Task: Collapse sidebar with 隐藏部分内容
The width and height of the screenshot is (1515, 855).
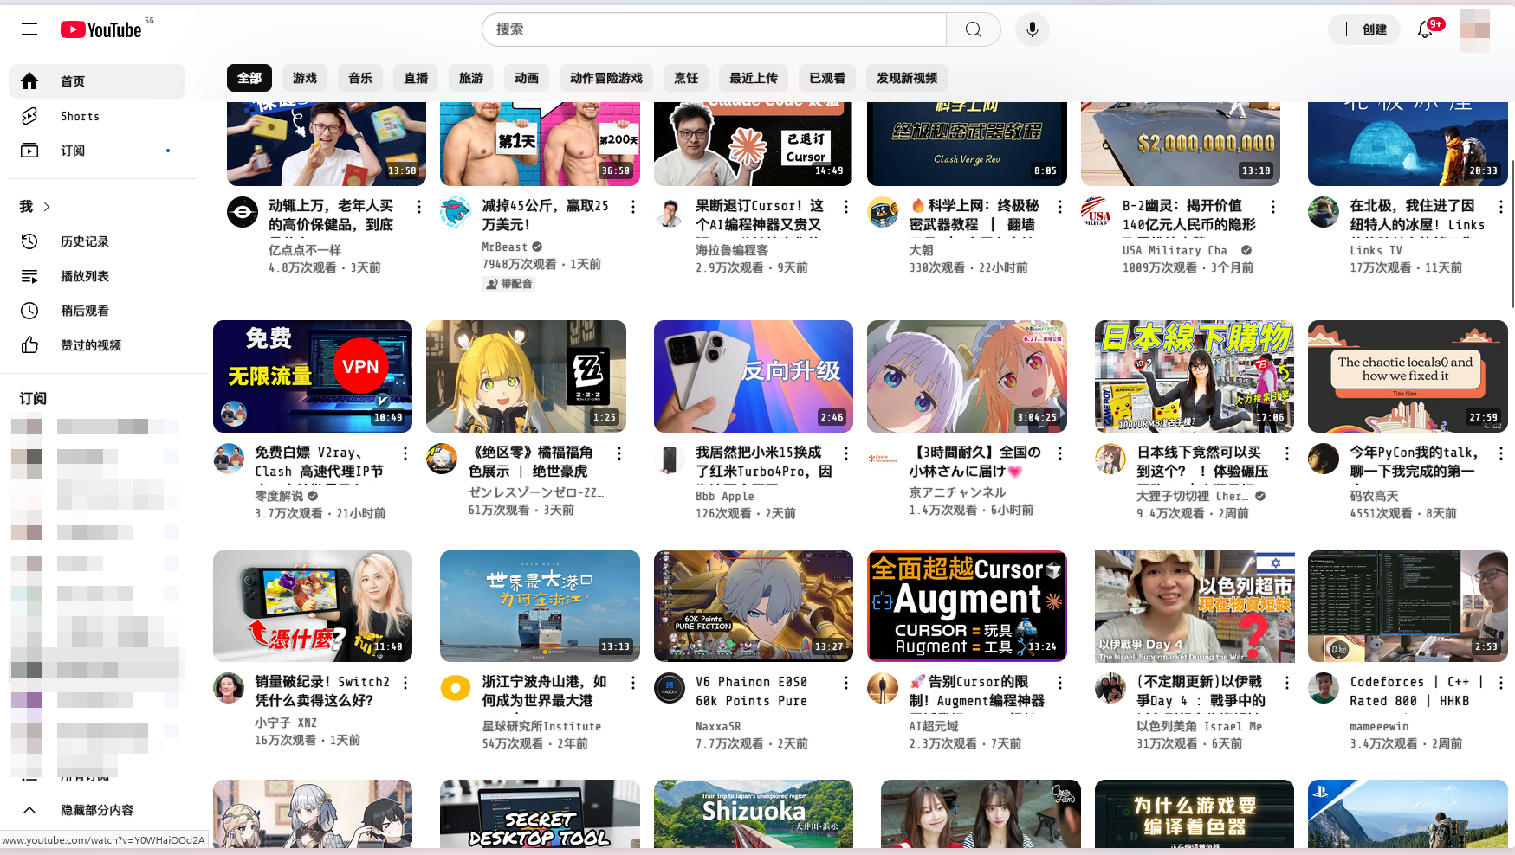Action: point(97,810)
